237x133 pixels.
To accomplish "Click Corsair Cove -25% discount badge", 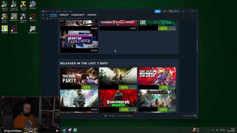I will 163,110.
